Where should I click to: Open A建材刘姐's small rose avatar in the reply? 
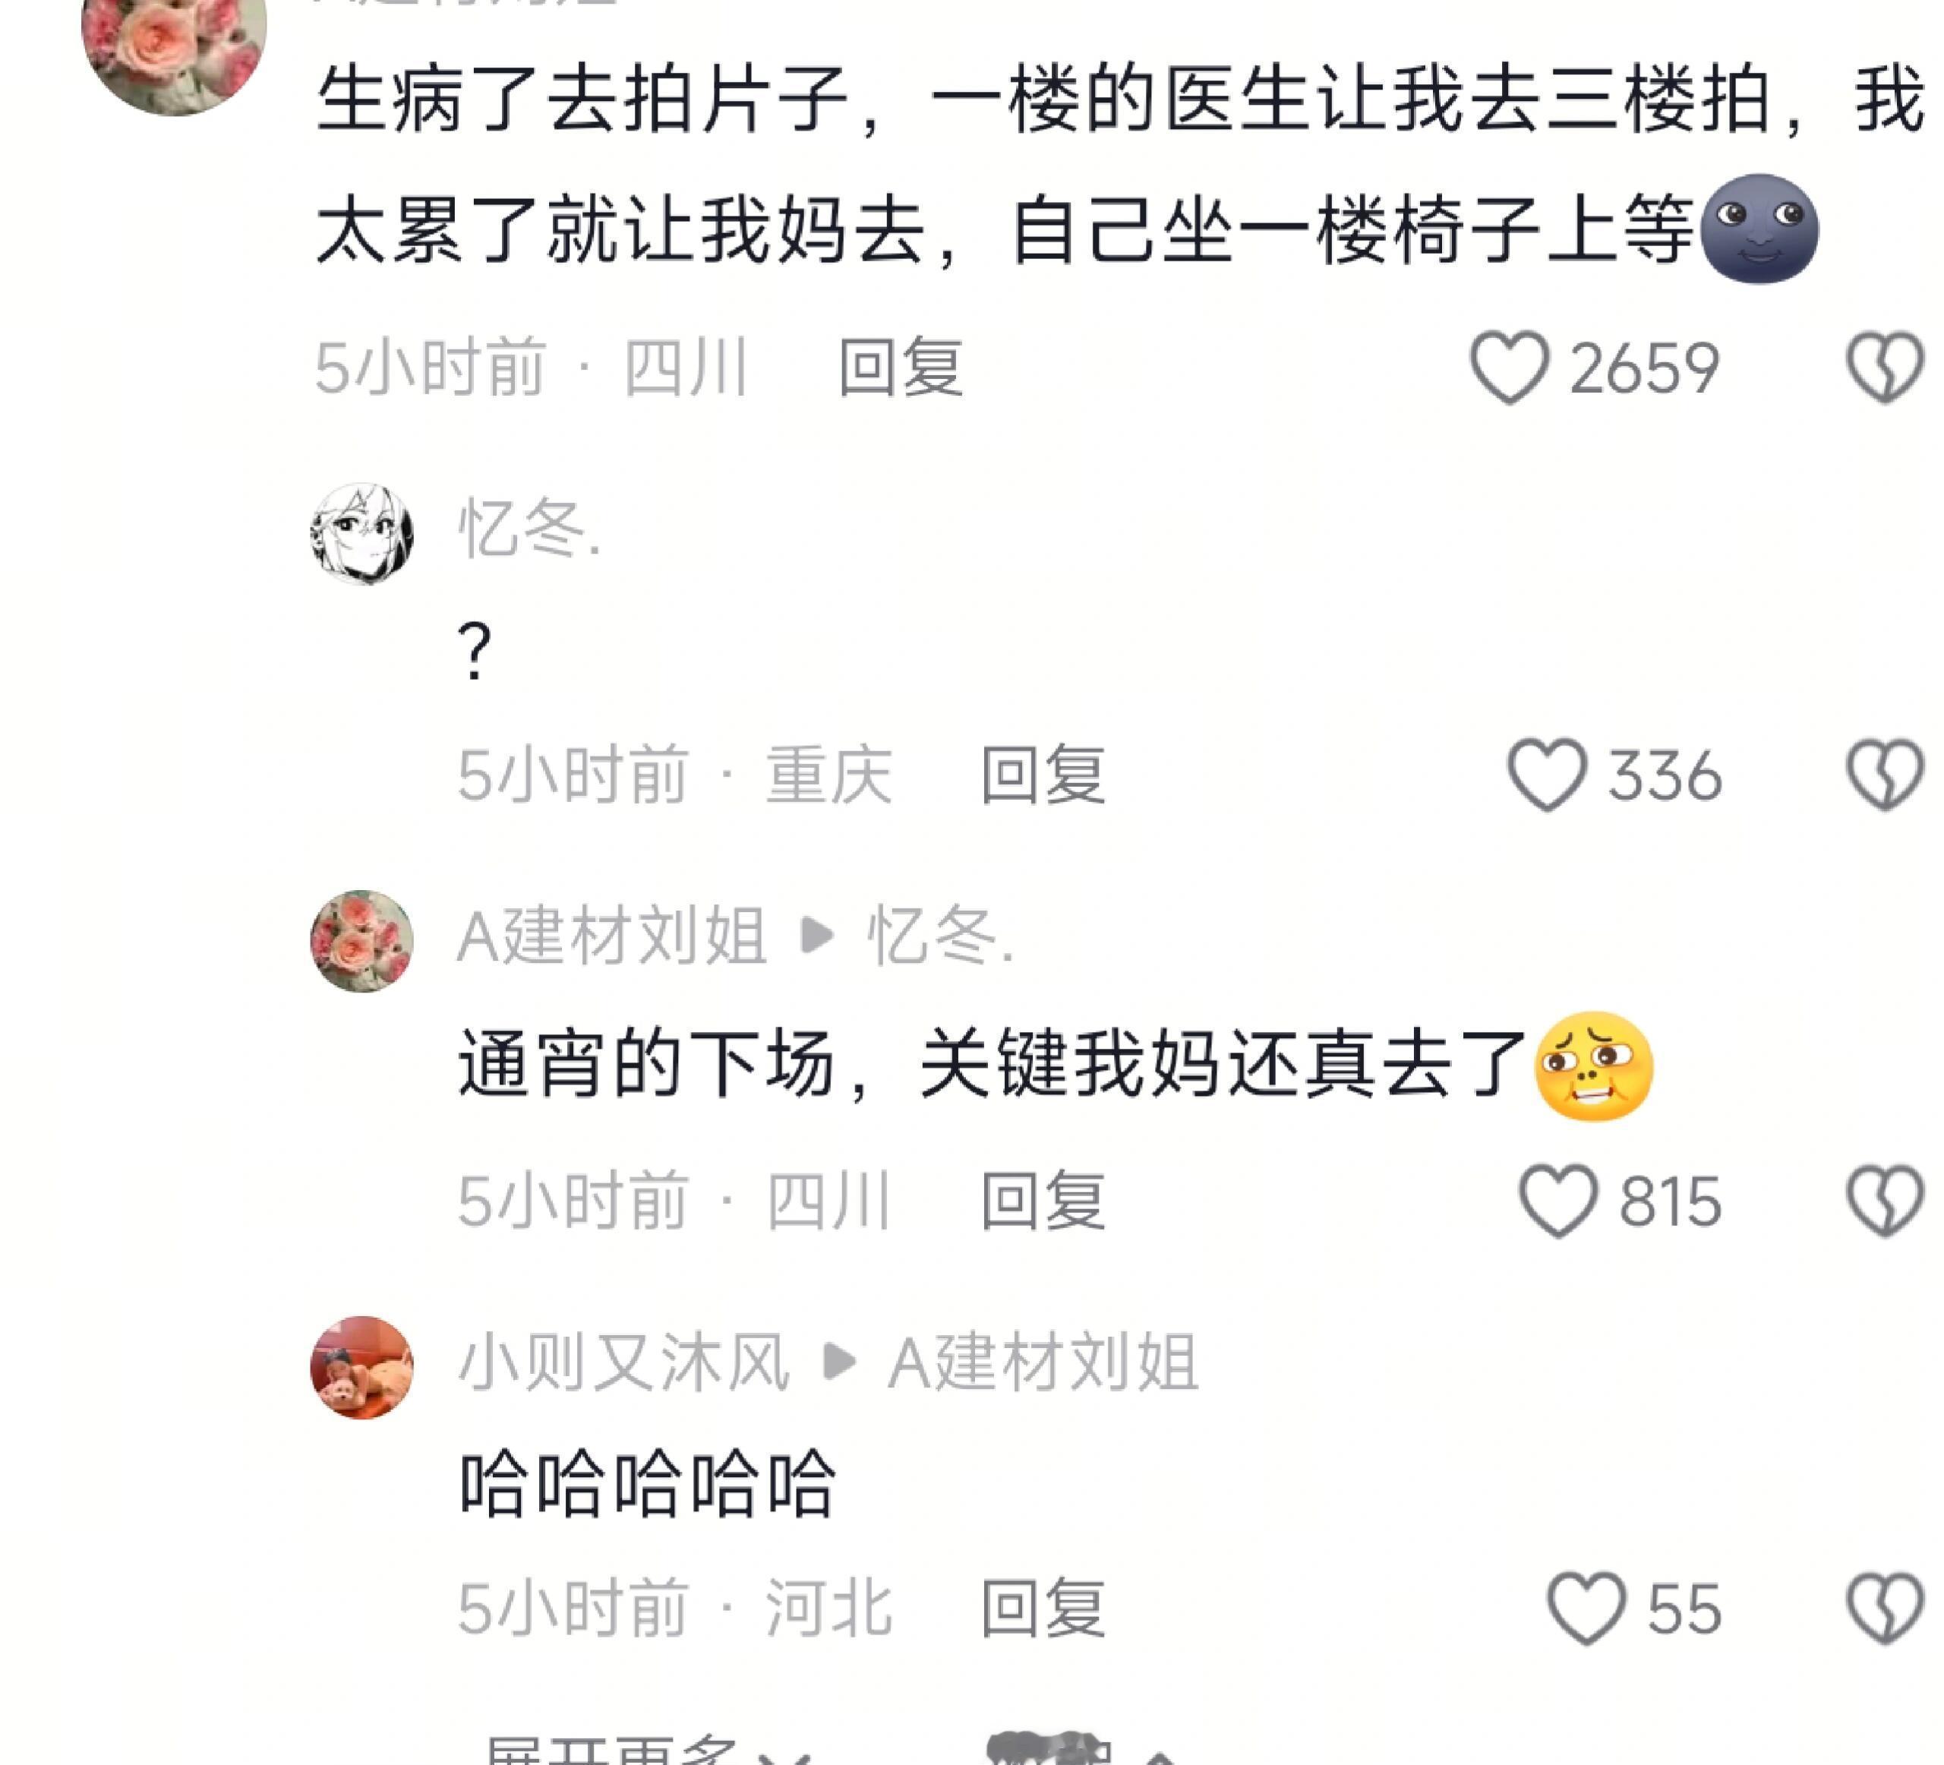point(361,940)
